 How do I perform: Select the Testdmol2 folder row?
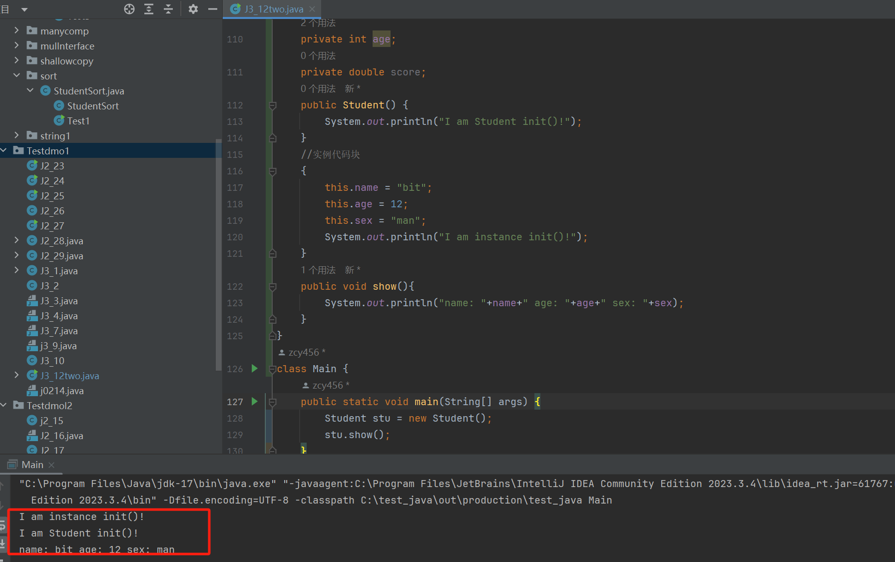(x=110, y=406)
